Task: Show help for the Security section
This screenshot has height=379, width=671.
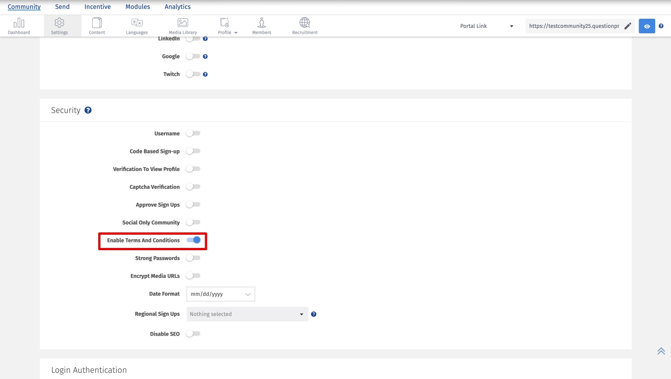Action: [x=88, y=110]
